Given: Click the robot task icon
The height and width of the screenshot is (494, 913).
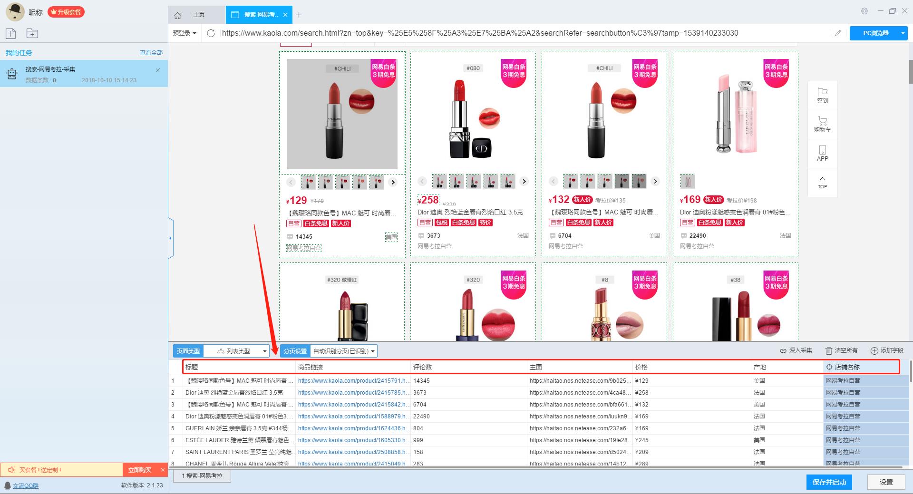Looking at the screenshot, I should point(12,73).
